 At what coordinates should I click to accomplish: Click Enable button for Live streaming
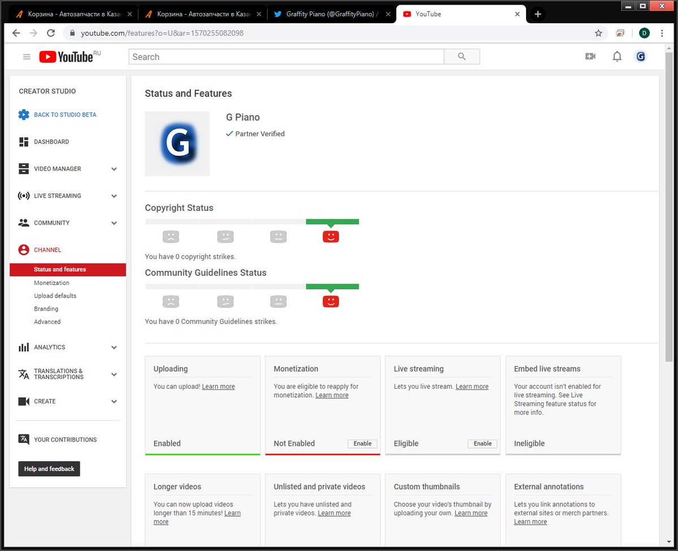[x=483, y=444]
